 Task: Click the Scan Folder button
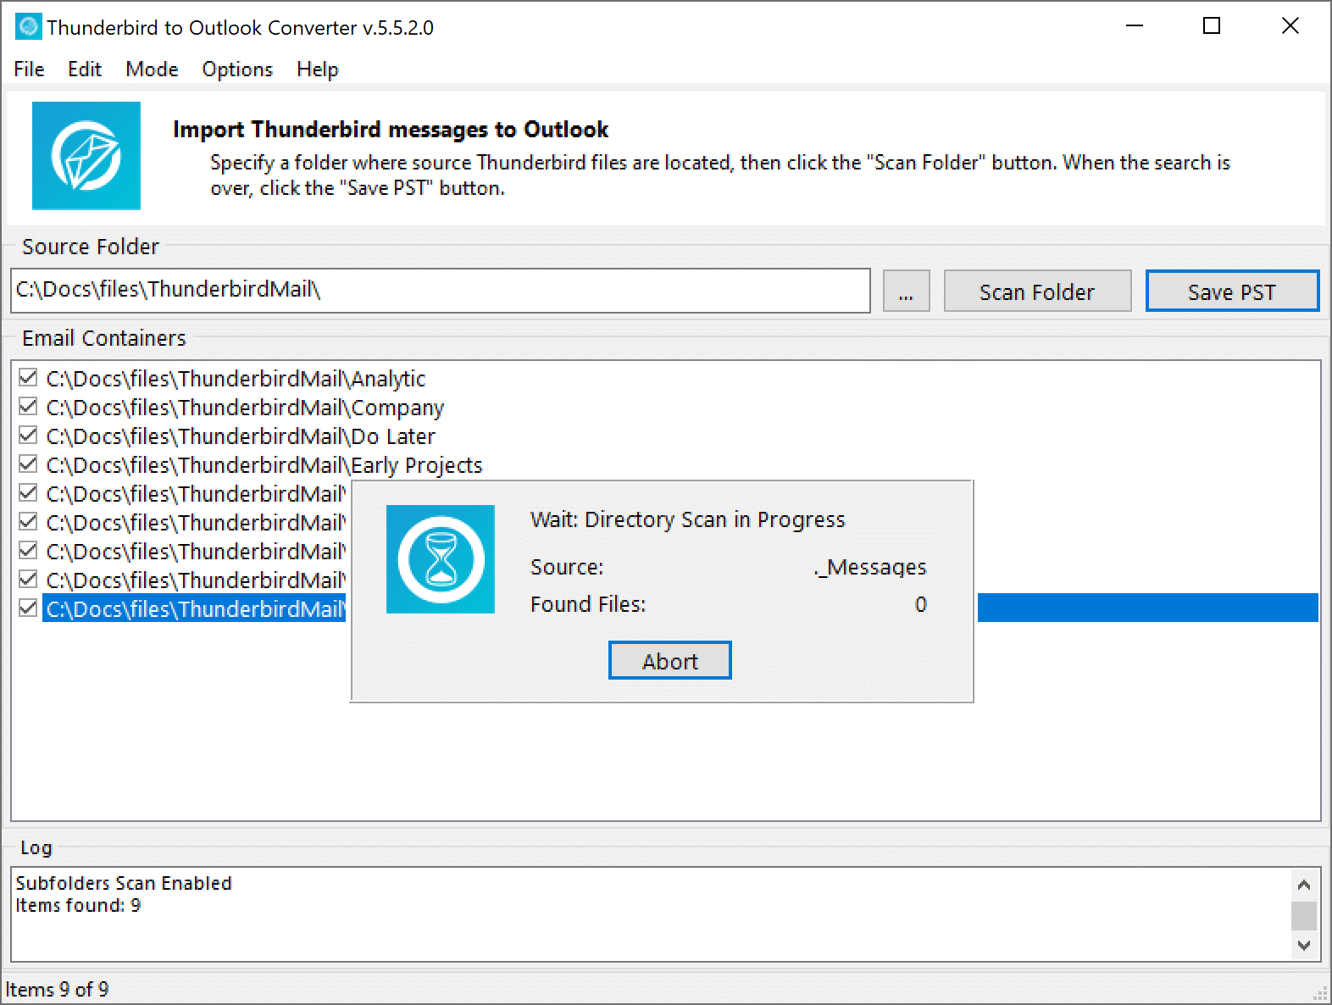1037,292
